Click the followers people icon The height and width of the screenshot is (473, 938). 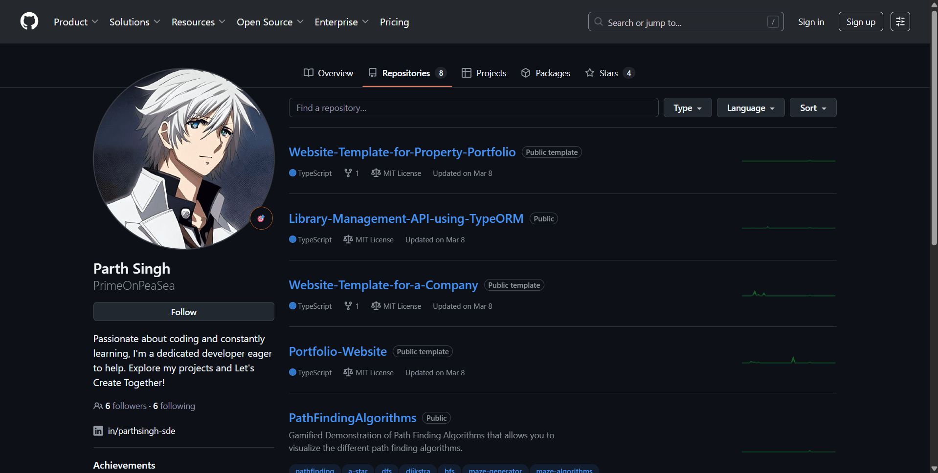point(98,406)
